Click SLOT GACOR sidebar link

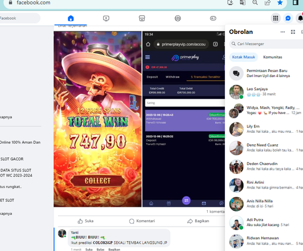(x=12, y=159)
